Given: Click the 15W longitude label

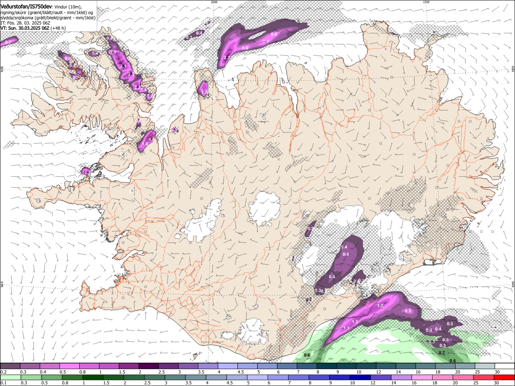Looking at the screenshot, I should coord(426,2).
